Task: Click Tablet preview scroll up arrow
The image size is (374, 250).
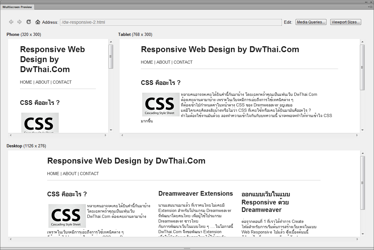Action: (x=362, y=42)
